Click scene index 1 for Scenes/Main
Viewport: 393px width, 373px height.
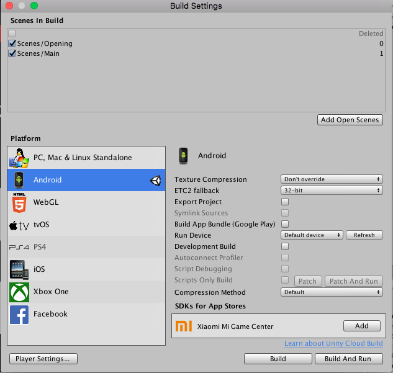[381, 53]
